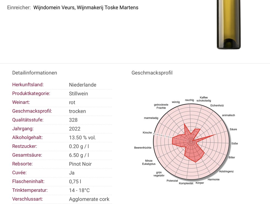Click the Wijndomein Veurs submitter name

point(86,8)
